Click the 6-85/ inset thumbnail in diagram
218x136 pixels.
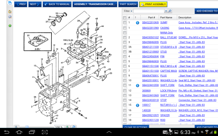pyautogui.click(x=38, y=42)
